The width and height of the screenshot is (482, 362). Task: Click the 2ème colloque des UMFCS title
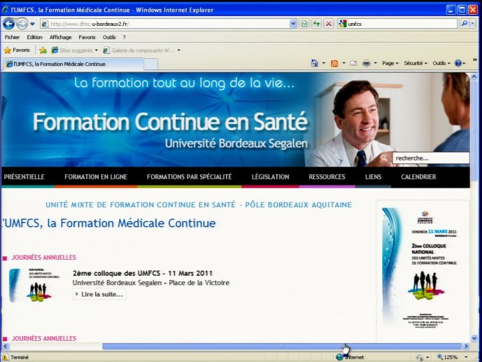coord(142,273)
